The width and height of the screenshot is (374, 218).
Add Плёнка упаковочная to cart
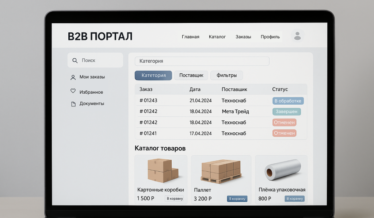[x=294, y=199]
